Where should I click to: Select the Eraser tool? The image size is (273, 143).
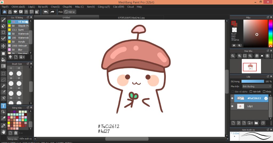click(x=3, y=26)
